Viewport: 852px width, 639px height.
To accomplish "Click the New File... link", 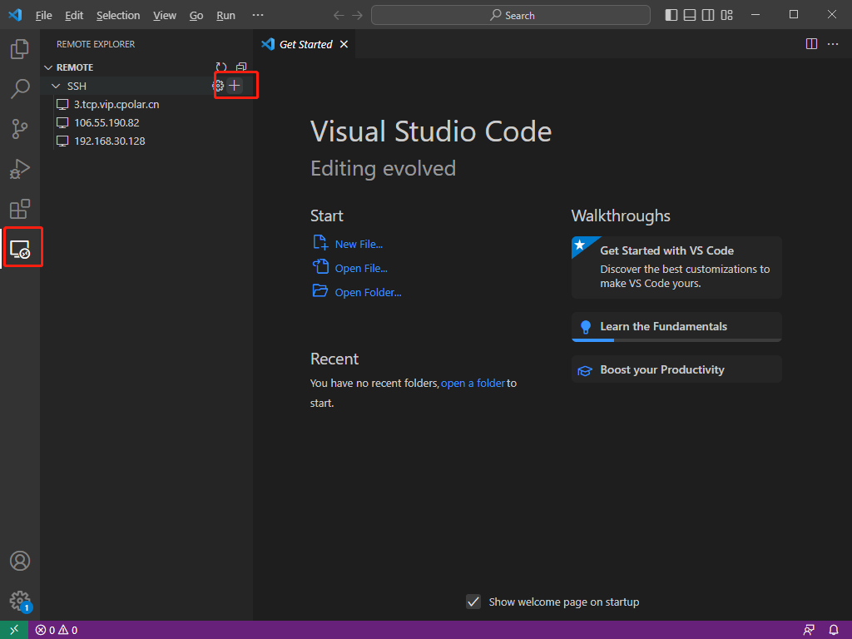I will pos(359,244).
